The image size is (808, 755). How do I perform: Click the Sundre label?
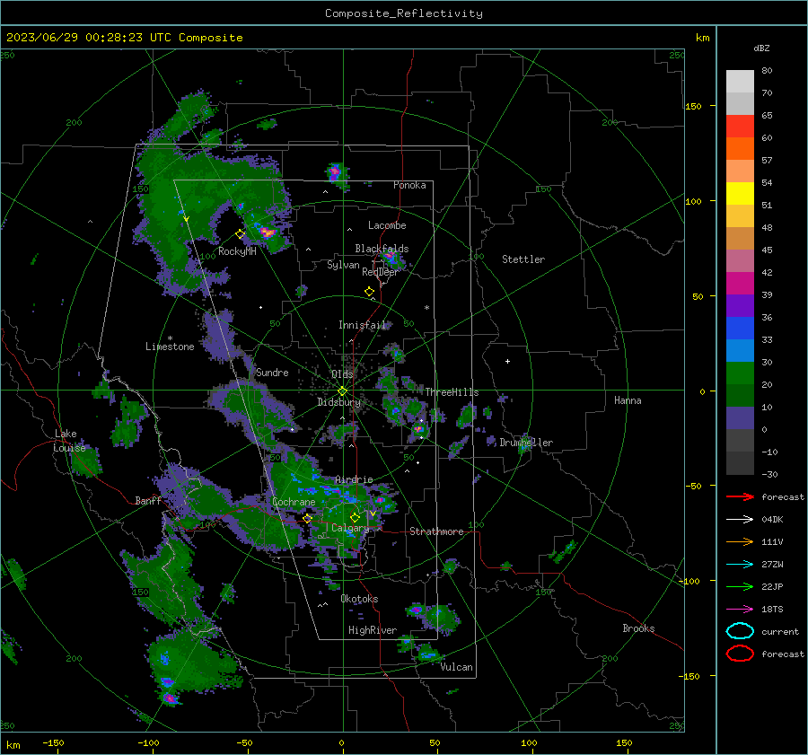pos(272,372)
